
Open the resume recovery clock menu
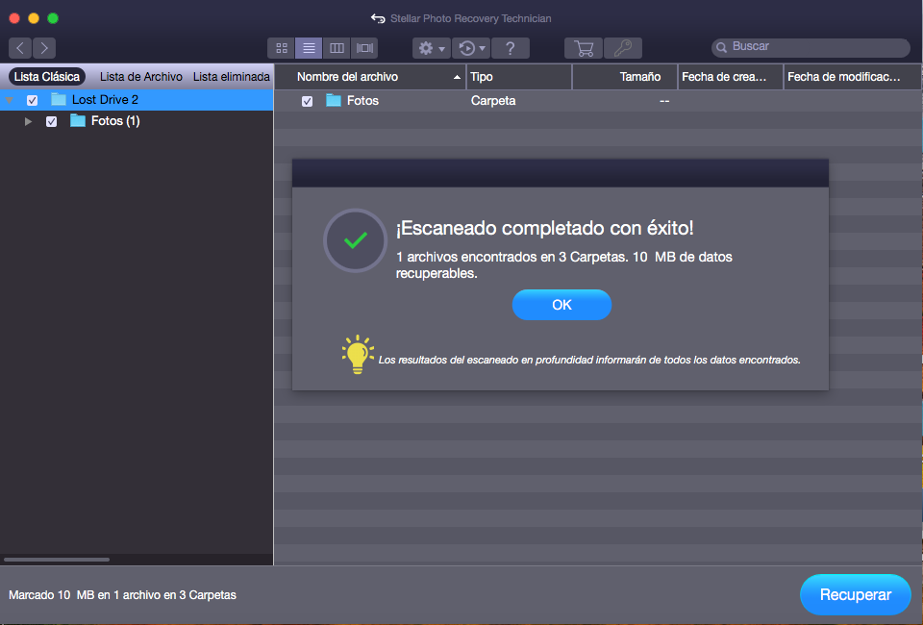click(x=471, y=48)
